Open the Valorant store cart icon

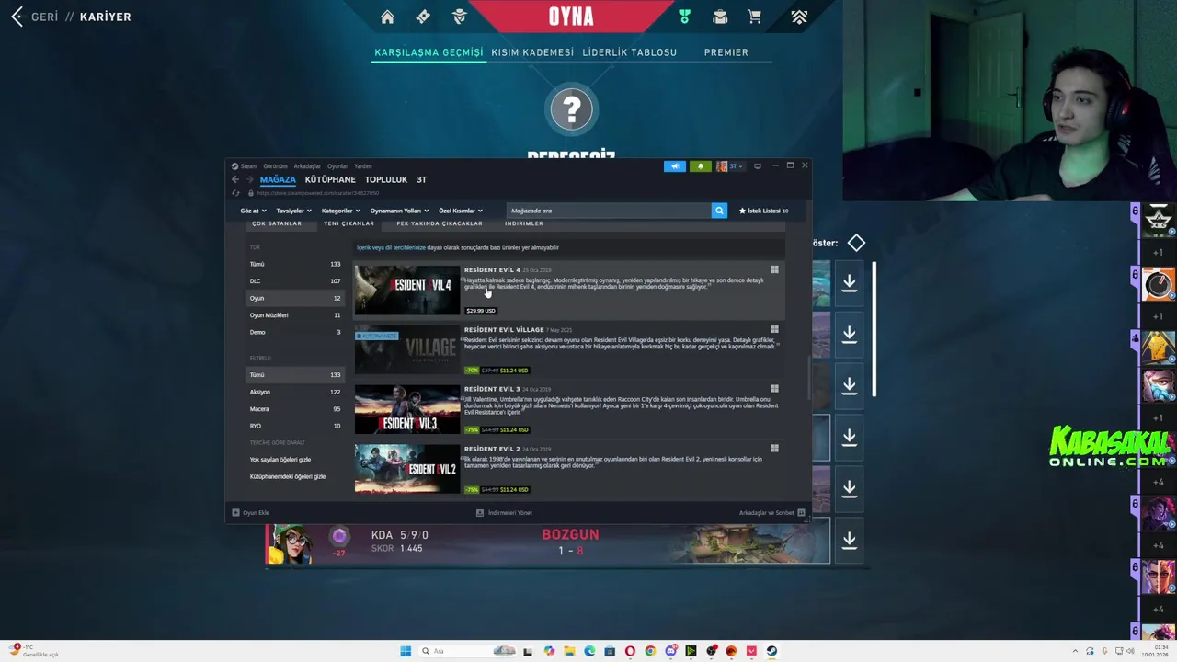[755, 17]
